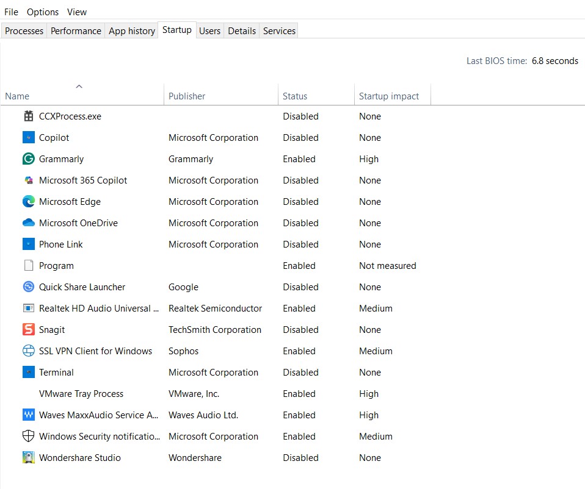585x489 pixels.
Task: Select the Microsoft Edge entry name
Action: tap(70, 202)
